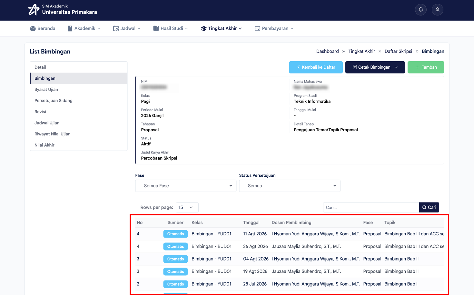Expand the Tingkat Akhir menu chevron
474x295 pixels.
(x=240, y=28)
